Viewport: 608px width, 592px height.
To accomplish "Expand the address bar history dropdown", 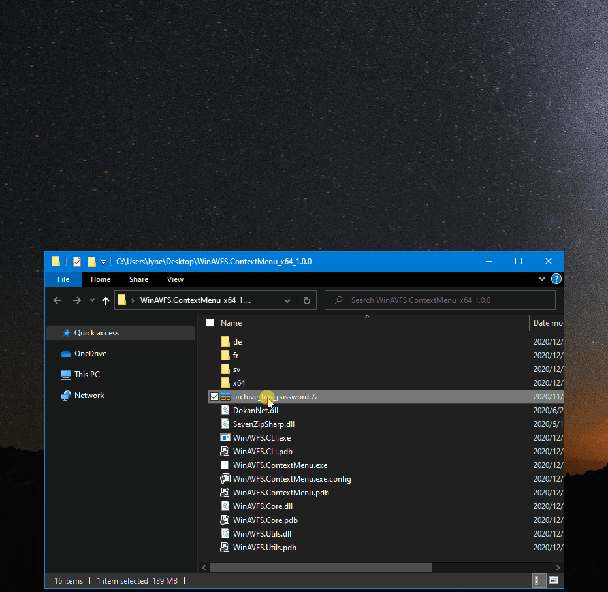I will point(287,301).
